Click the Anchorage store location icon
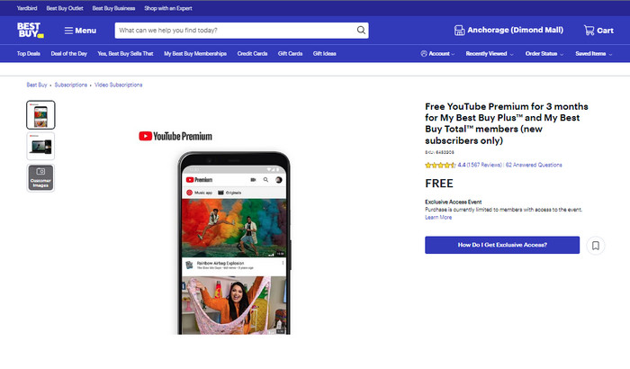 pos(459,31)
